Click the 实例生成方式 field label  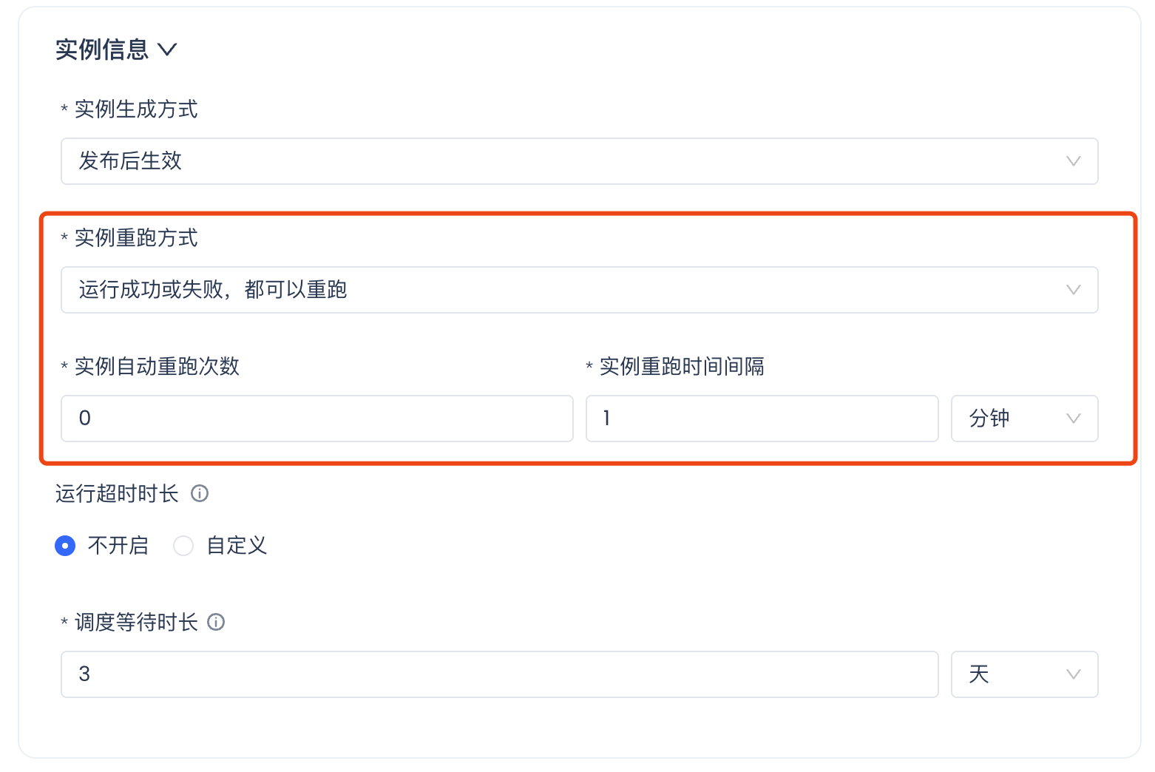click(136, 109)
